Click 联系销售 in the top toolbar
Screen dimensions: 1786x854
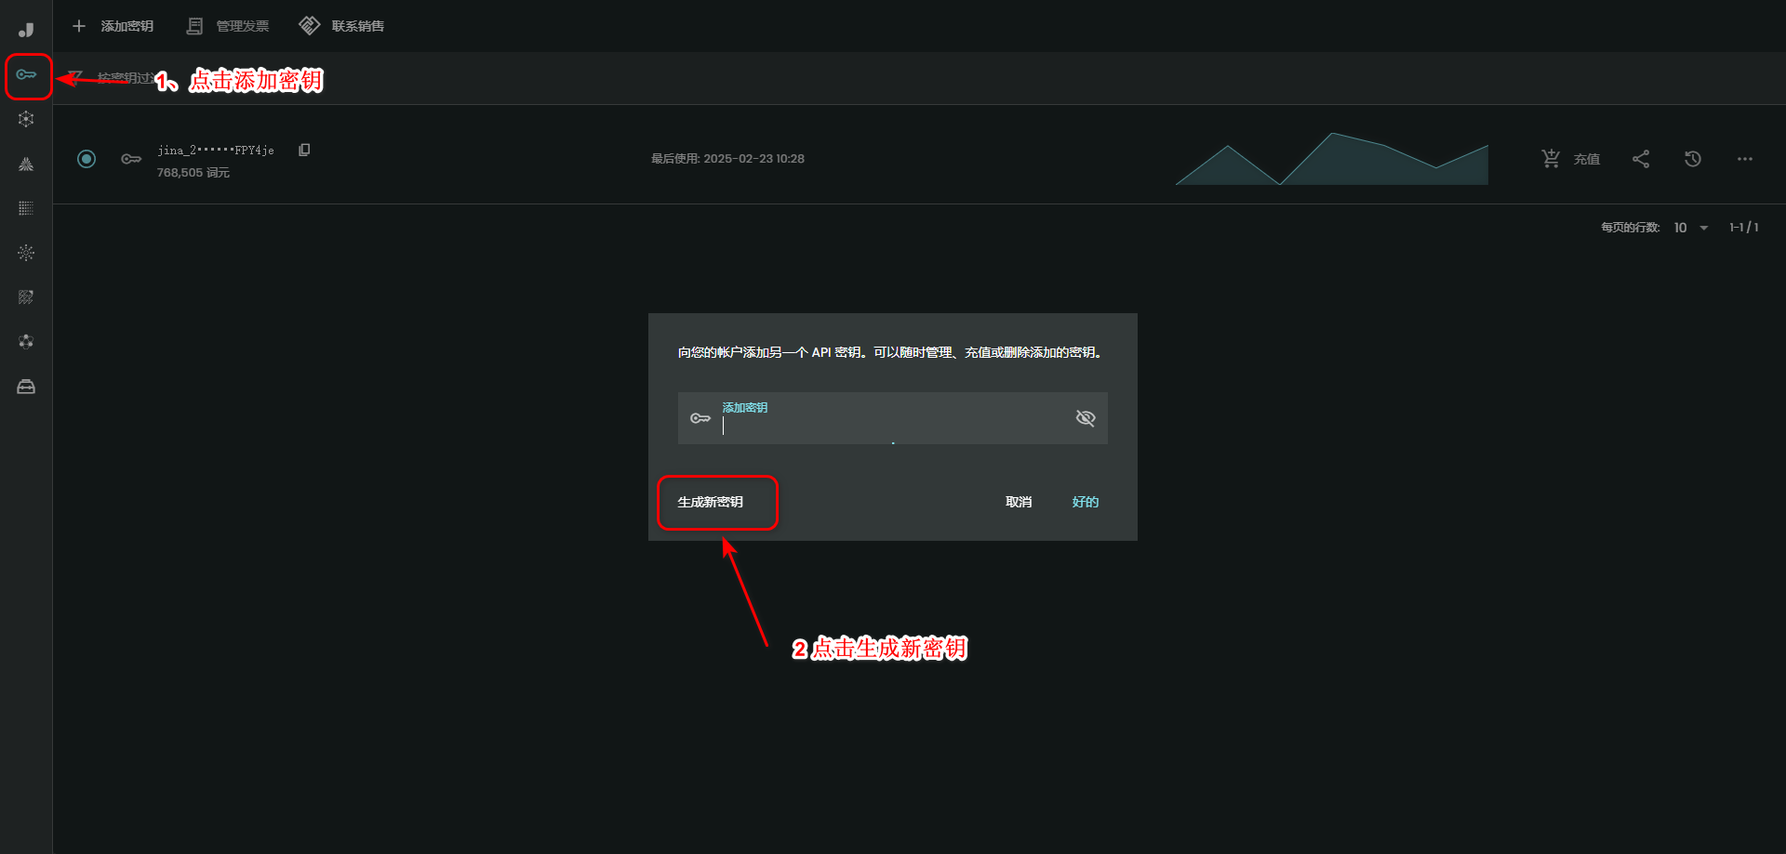342,26
